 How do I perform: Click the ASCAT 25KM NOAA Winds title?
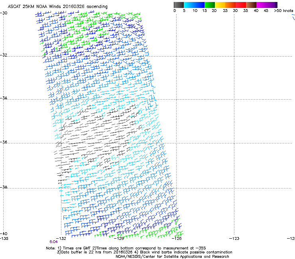click(x=57, y=7)
